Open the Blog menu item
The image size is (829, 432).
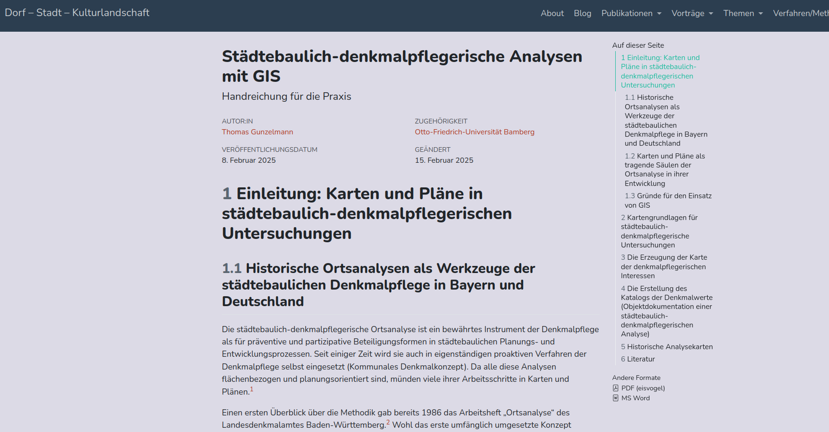pyautogui.click(x=583, y=13)
